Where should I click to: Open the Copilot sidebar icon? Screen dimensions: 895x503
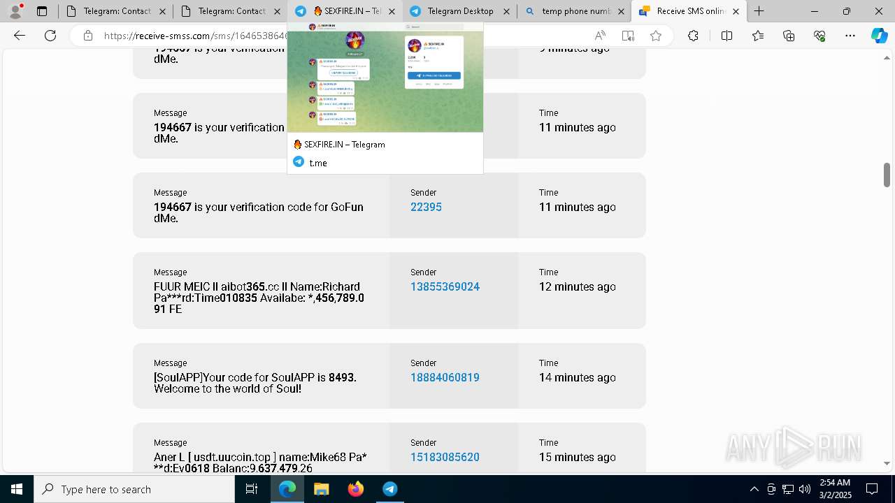879,36
